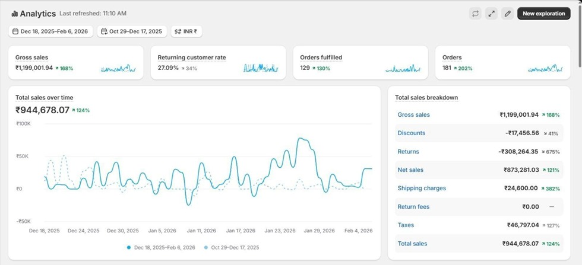Screen dimensions: 582x265
Task: Click the Orders card sparkline
Action: [x=545, y=69]
